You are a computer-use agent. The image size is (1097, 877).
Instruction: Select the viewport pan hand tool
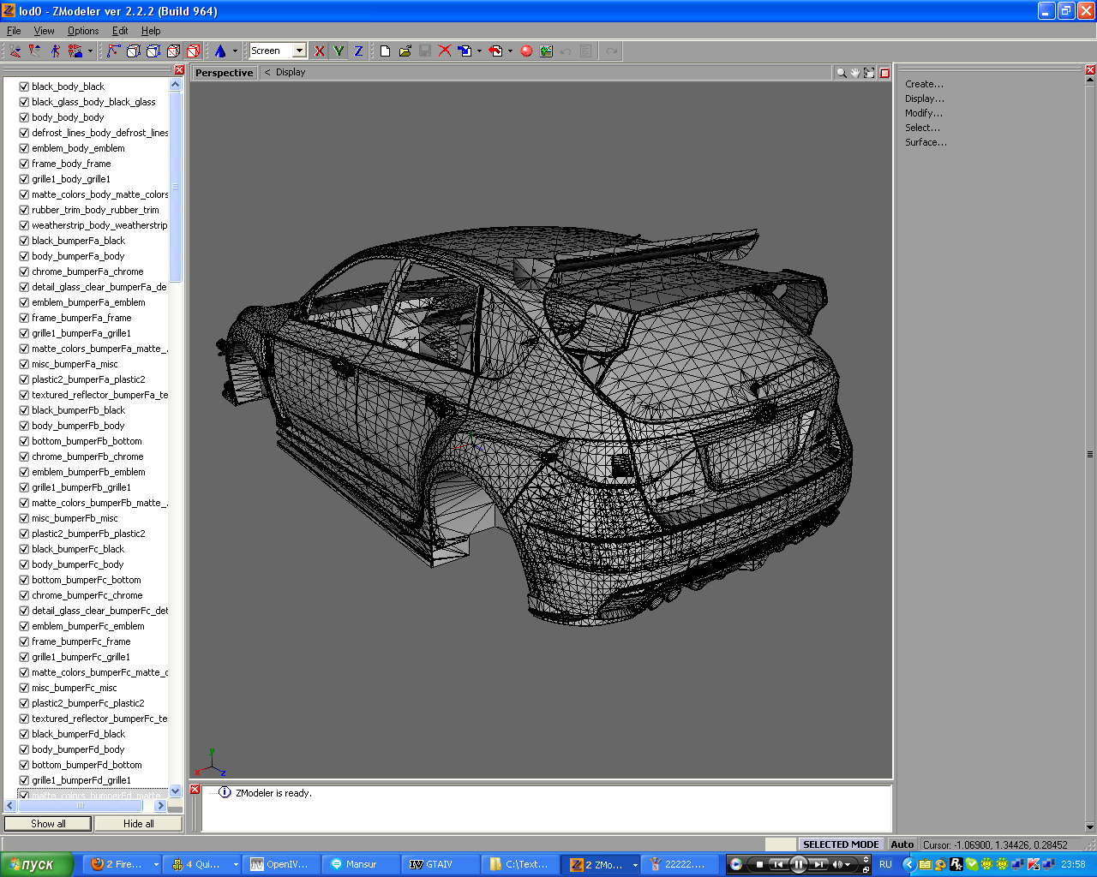(855, 73)
